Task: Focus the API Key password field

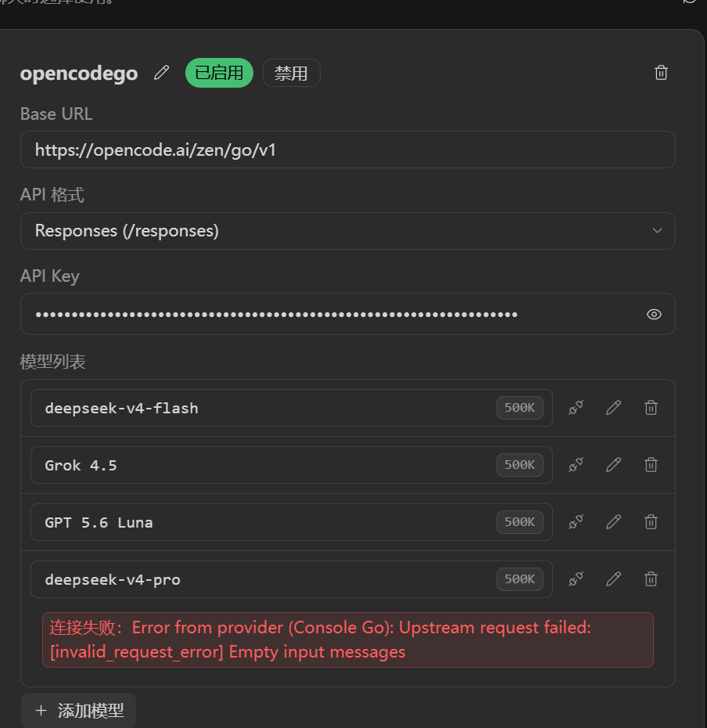Action: [347, 314]
